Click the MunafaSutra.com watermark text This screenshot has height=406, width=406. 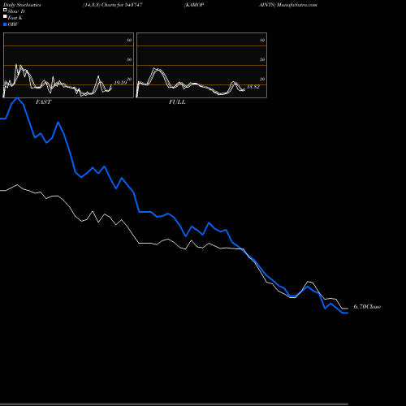click(x=297, y=5)
